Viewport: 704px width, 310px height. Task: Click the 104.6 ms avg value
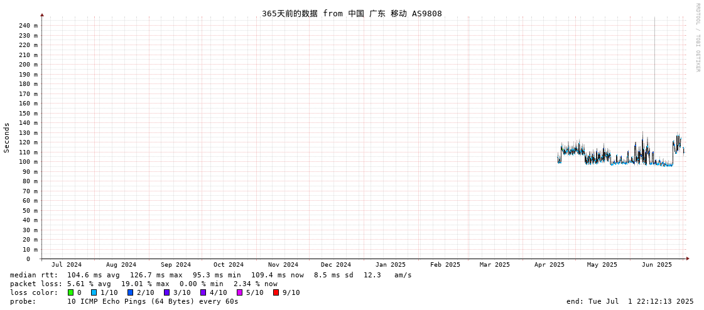pyautogui.click(x=94, y=275)
